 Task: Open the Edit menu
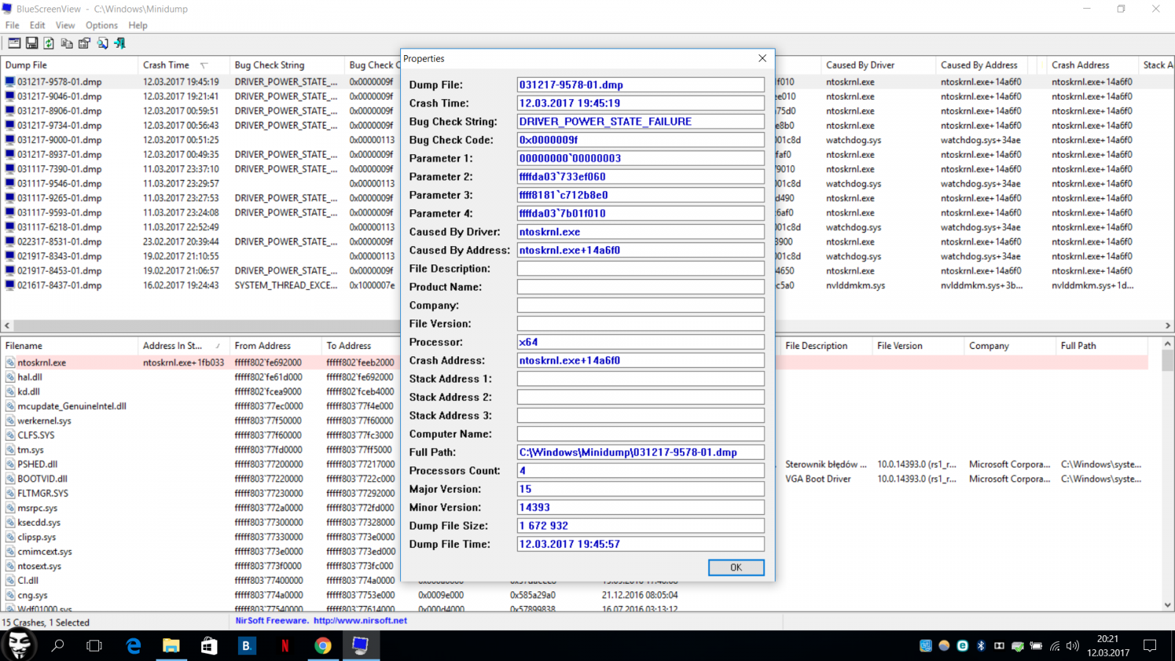tap(37, 25)
